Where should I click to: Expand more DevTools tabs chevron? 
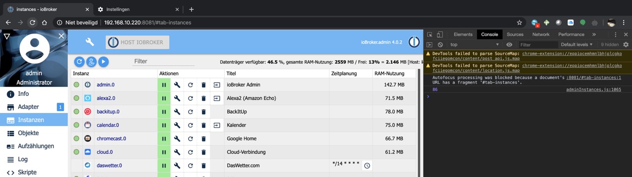click(594, 34)
